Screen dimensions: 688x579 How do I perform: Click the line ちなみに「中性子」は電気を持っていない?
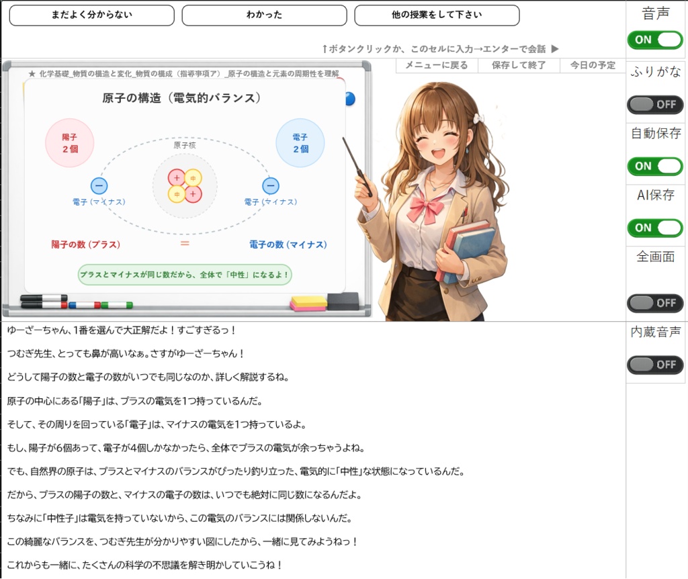tap(180, 519)
